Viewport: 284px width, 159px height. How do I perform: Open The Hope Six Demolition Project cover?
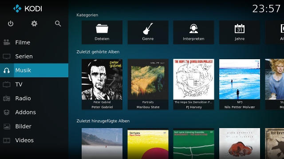193,79
